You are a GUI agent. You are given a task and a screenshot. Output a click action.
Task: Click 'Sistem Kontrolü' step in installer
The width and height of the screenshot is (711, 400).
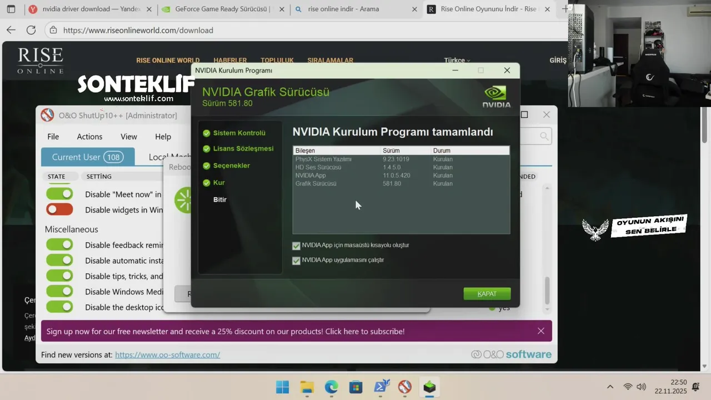(239, 133)
